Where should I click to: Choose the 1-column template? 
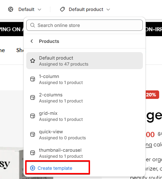coord(84,79)
